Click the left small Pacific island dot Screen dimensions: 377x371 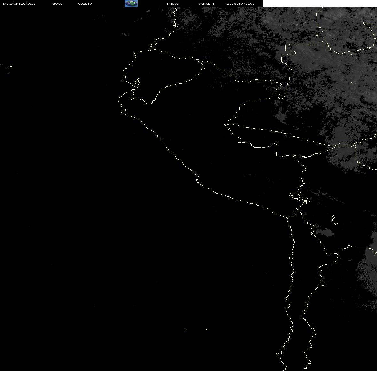coord(186,330)
